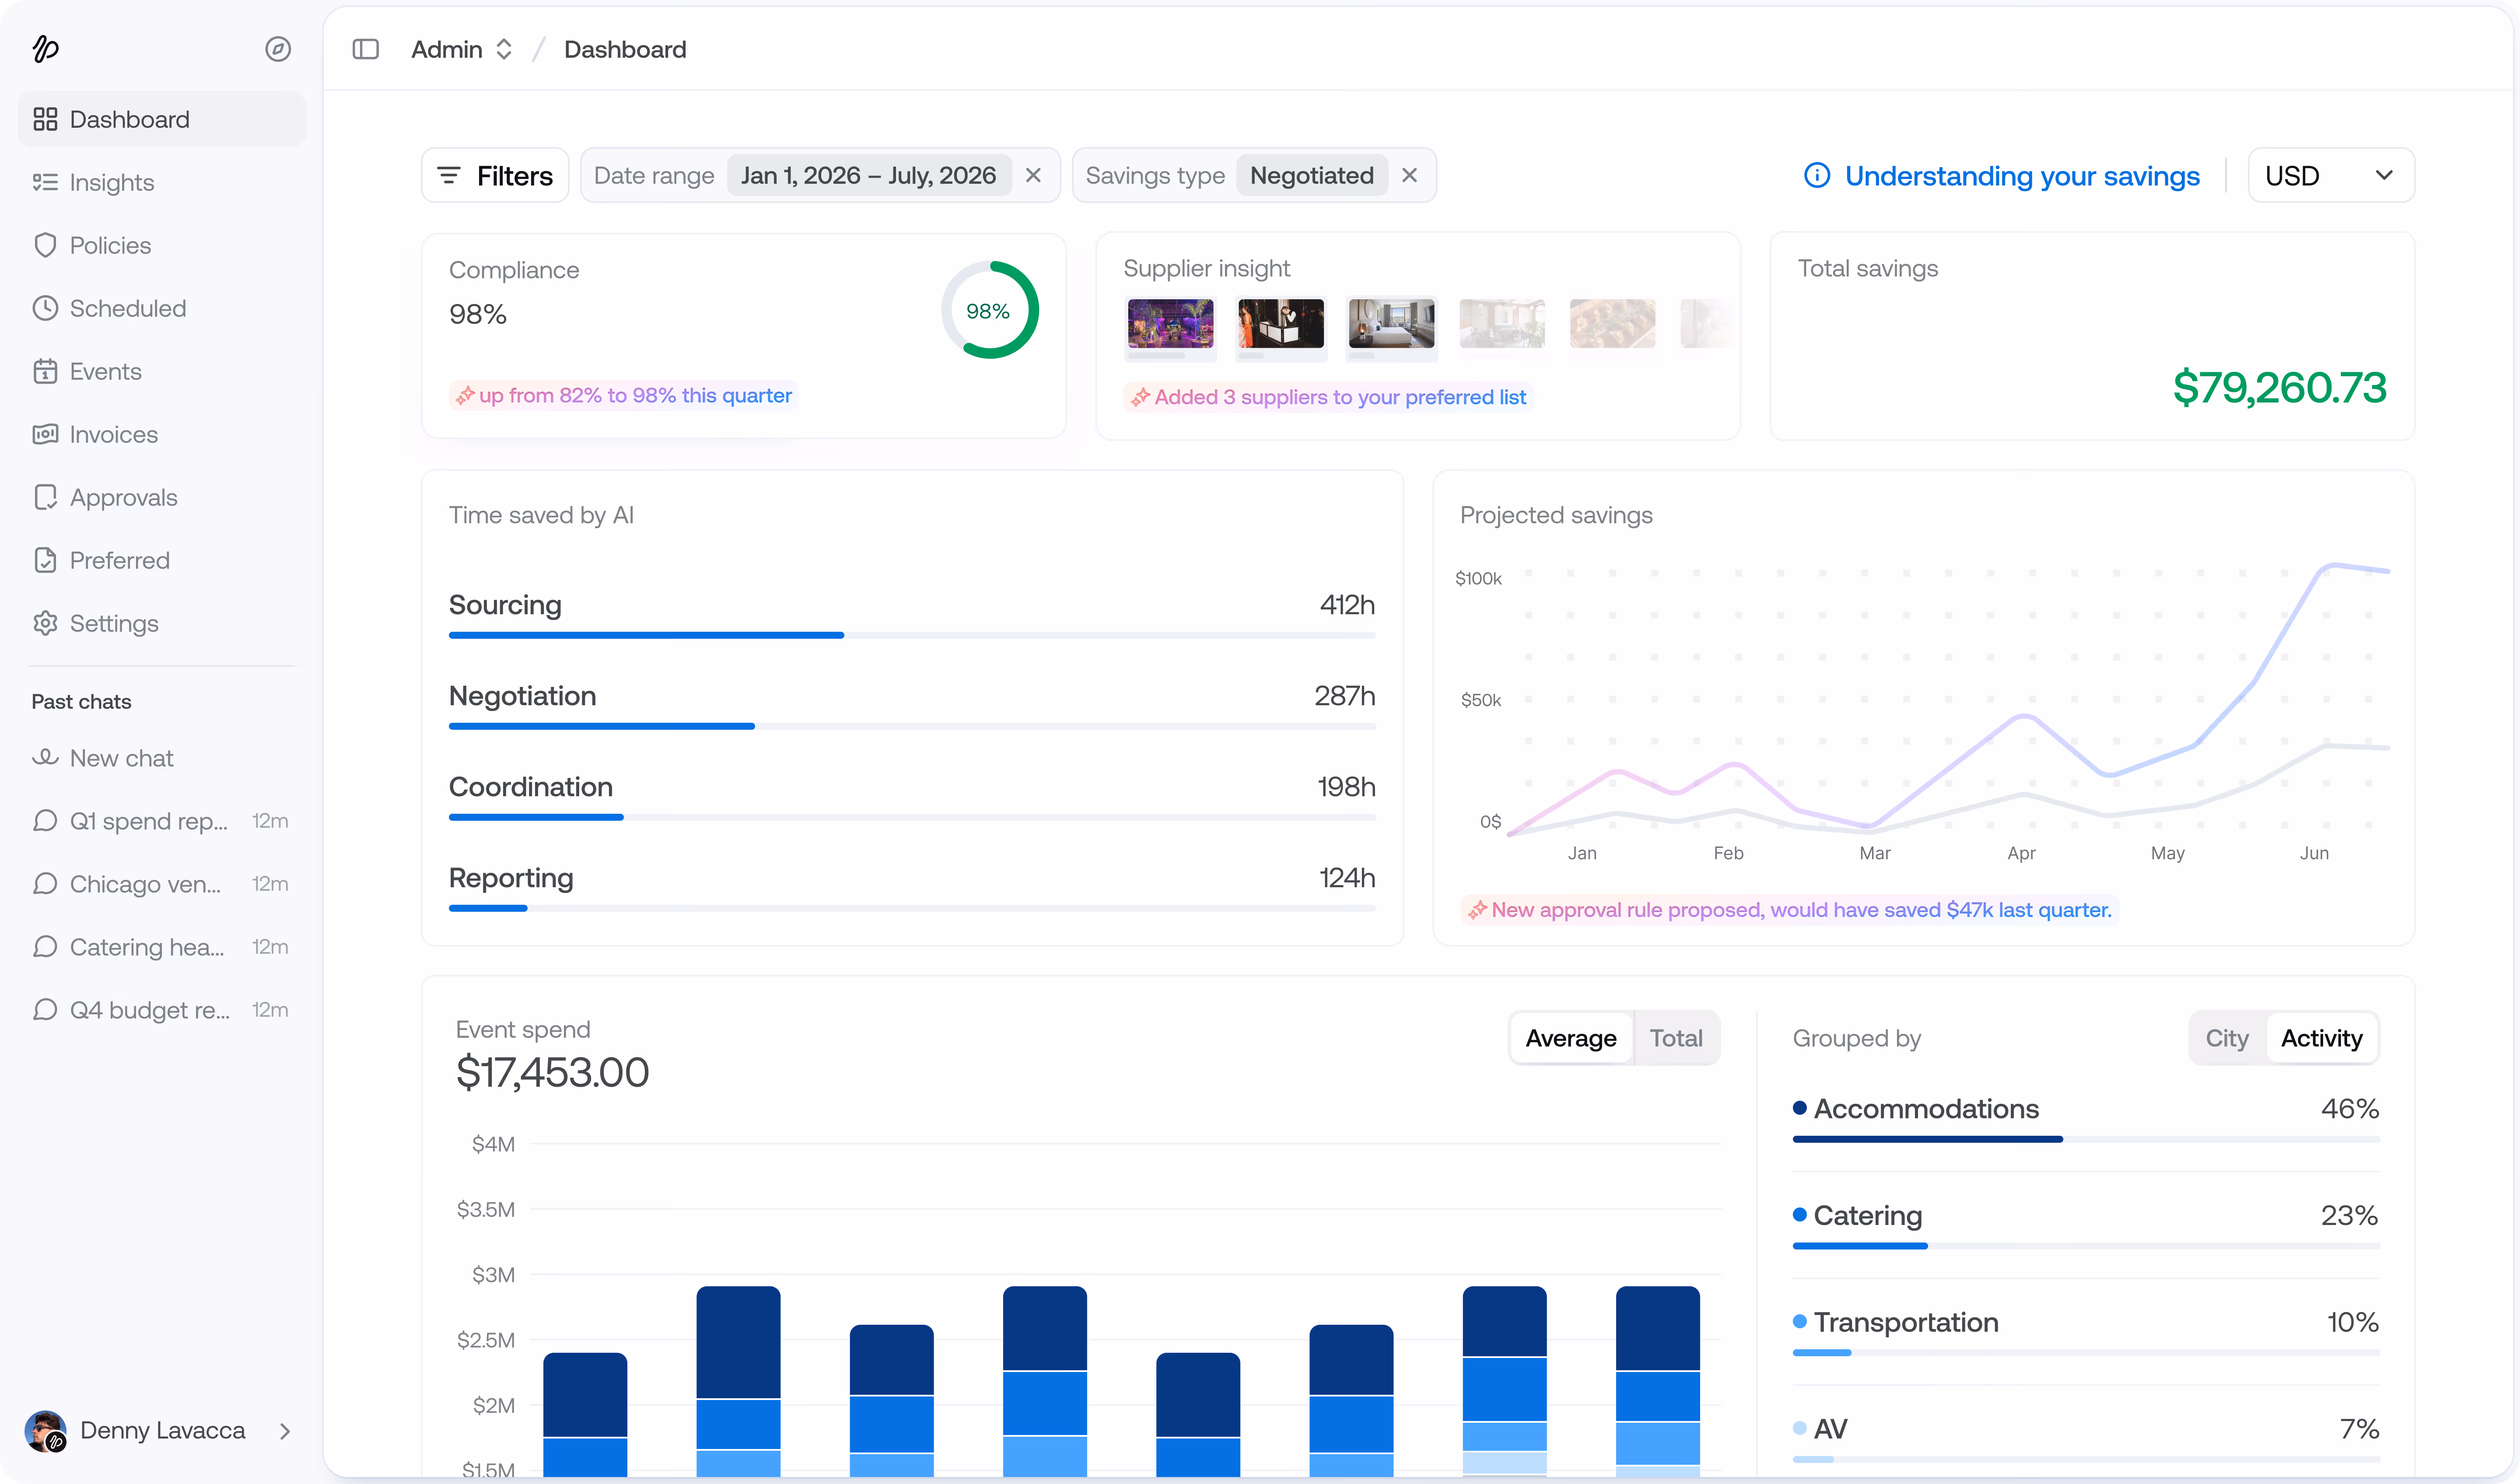Image resolution: width=2520 pixels, height=1484 pixels.
Task: Select Catering 23% row
Action: (2086, 1224)
